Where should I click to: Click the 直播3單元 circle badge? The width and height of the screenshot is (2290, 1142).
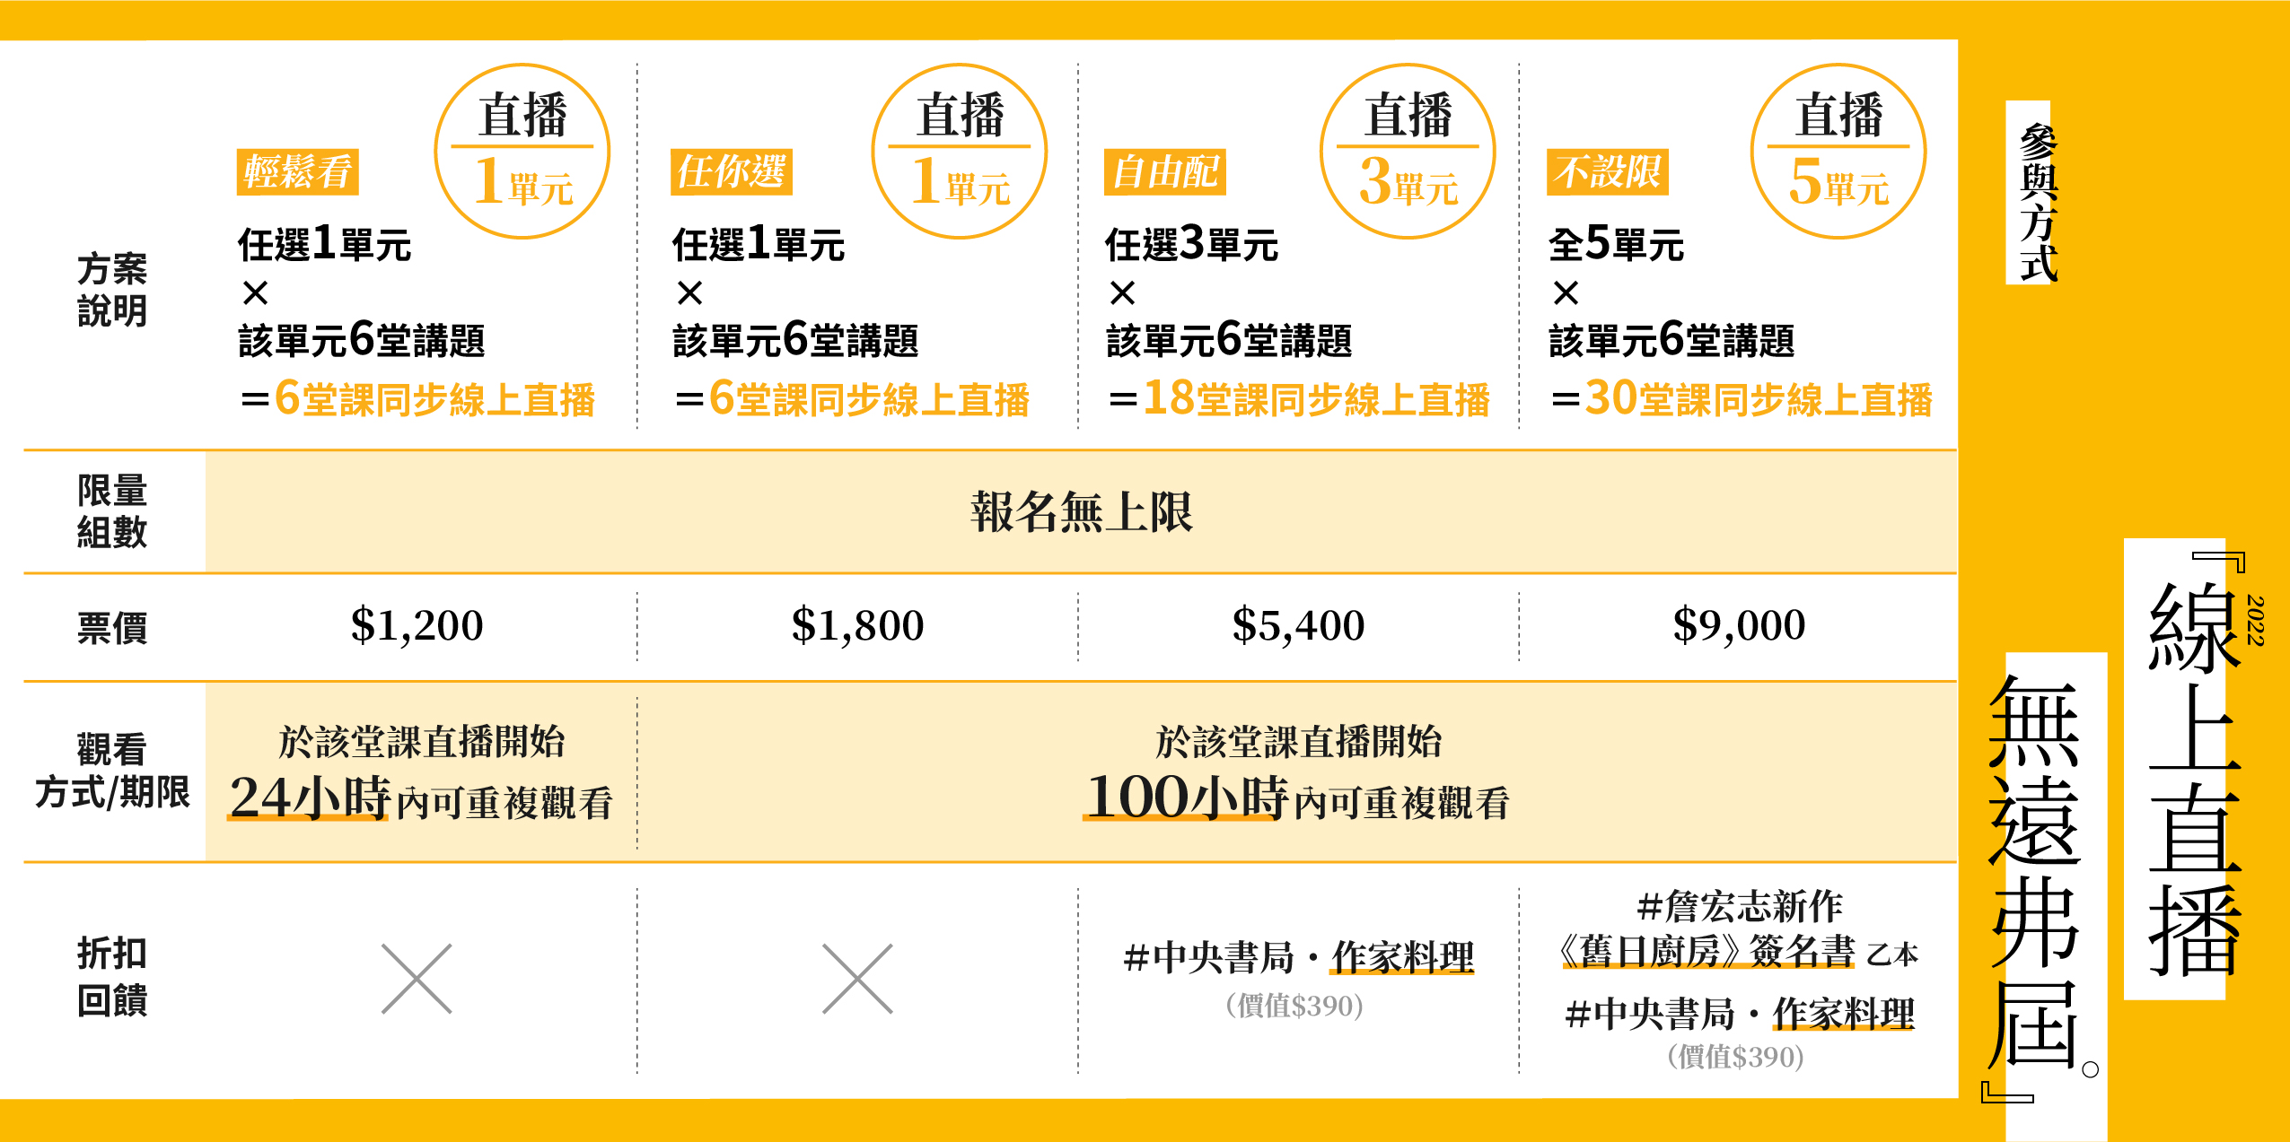click(x=1408, y=151)
